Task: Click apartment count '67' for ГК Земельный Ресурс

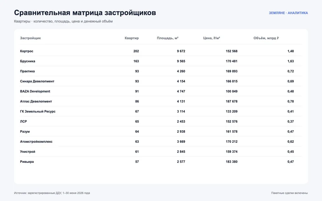Action: 137,111
